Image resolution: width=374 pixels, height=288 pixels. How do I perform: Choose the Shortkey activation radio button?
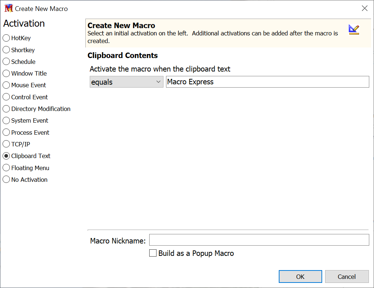pyautogui.click(x=6, y=50)
